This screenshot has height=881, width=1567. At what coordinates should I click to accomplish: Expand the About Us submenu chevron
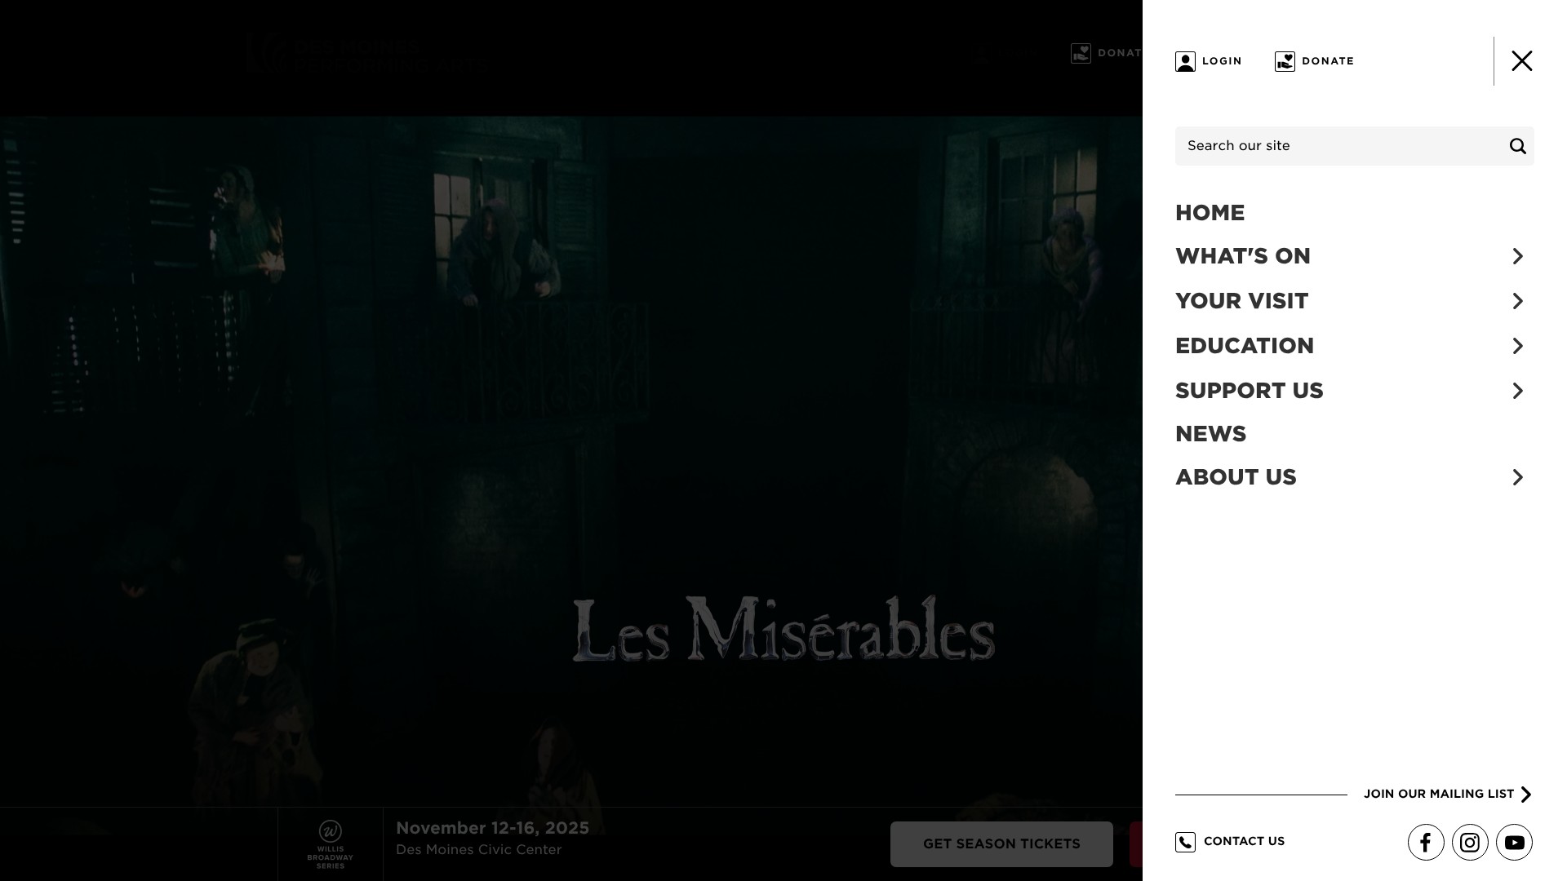tap(1517, 477)
